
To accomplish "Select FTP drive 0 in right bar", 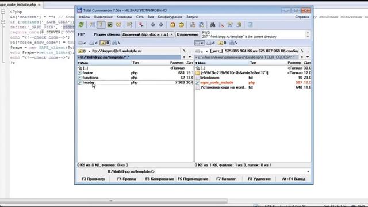I will click(222, 43).
